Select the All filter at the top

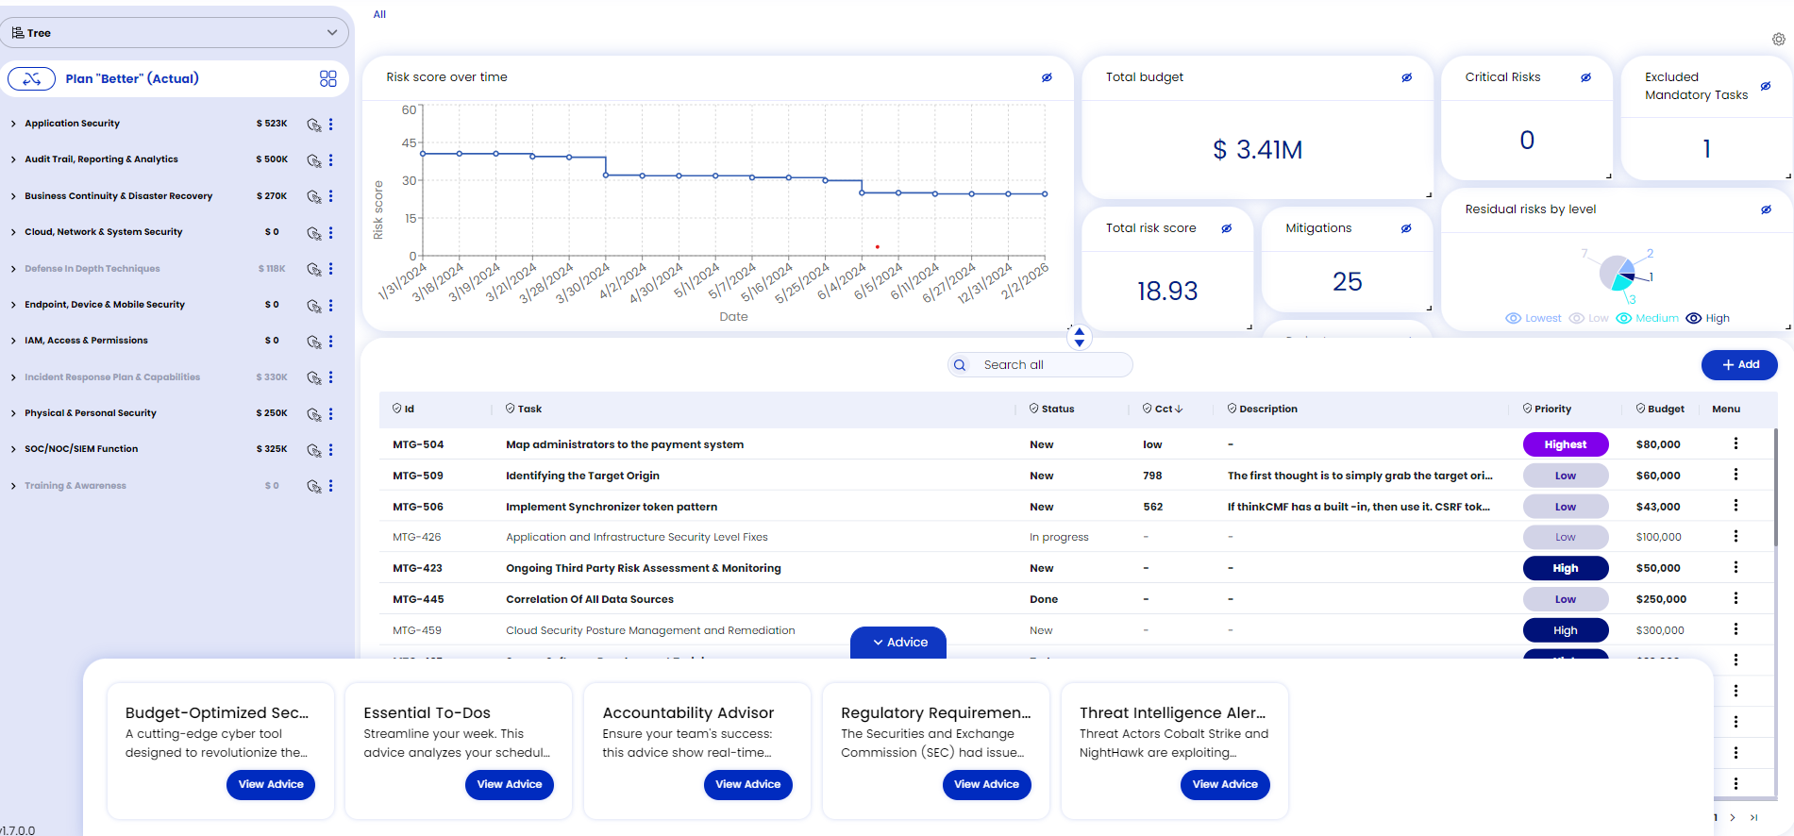pos(379,14)
